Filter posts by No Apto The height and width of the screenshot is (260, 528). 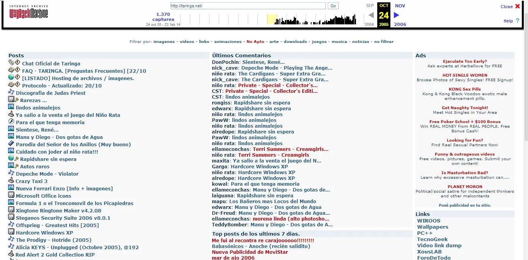(255, 41)
